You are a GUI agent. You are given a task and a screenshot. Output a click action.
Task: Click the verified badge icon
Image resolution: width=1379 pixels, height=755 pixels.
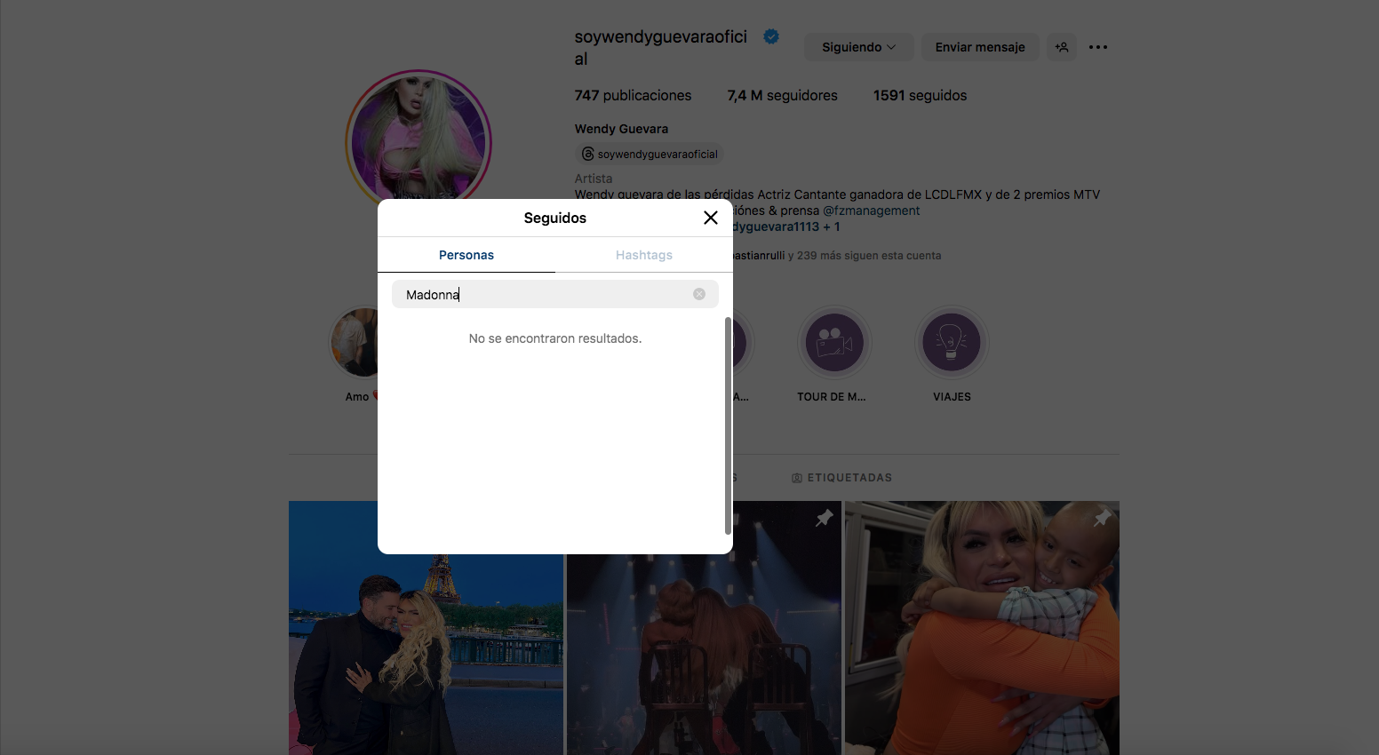coord(771,36)
